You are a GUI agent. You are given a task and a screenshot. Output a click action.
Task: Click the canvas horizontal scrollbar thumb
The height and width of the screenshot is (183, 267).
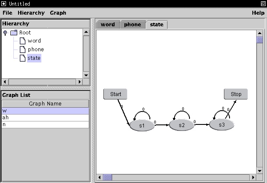click(x=108, y=177)
